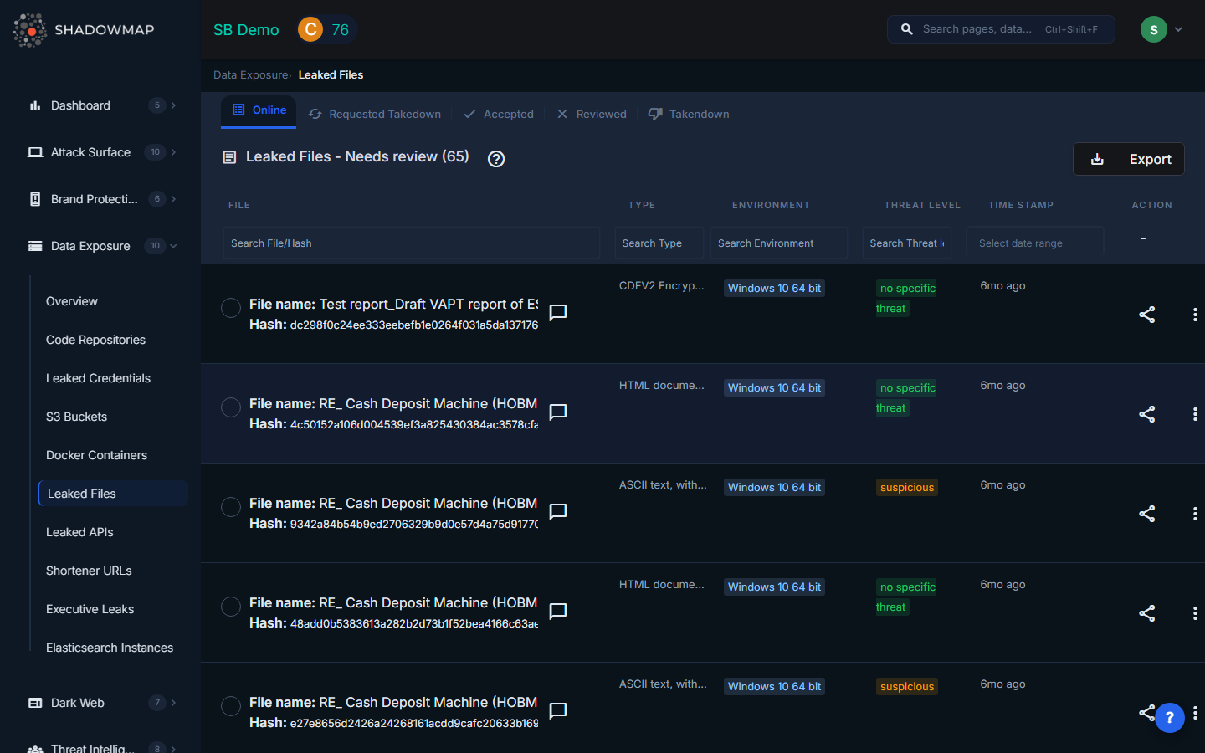Click share icon on third leaked file row
This screenshot has width=1205, height=753.
[1146, 514]
